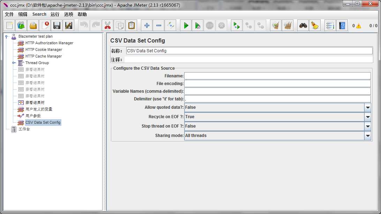Select HTTP Cookie Manager in tree
The image size is (381, 214).
pyautogui.click(x=44, y=49)
